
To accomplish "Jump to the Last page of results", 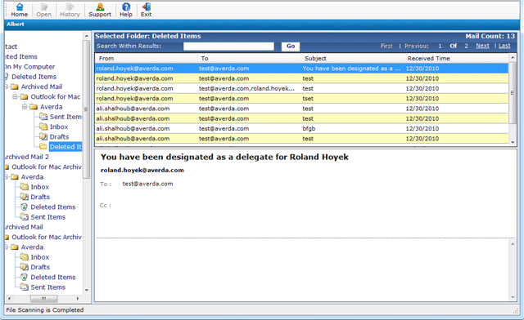I will click(504, 46).
